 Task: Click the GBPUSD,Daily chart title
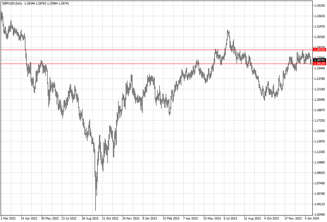coord(12,3)
